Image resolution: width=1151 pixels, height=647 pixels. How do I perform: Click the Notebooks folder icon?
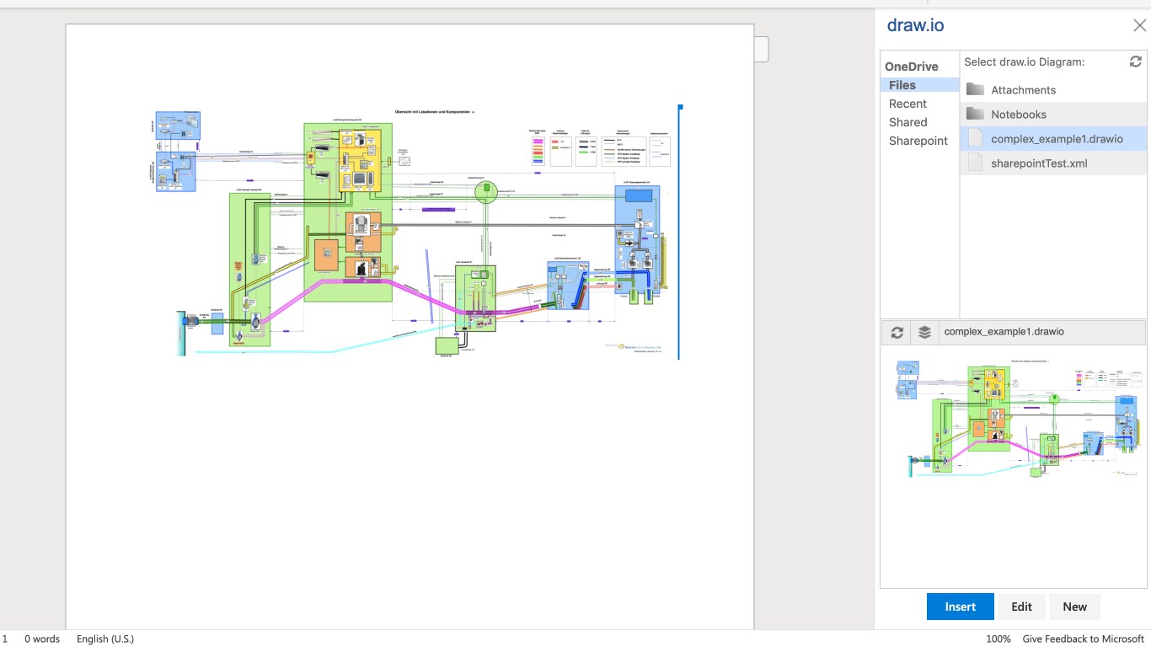point(975,114)
